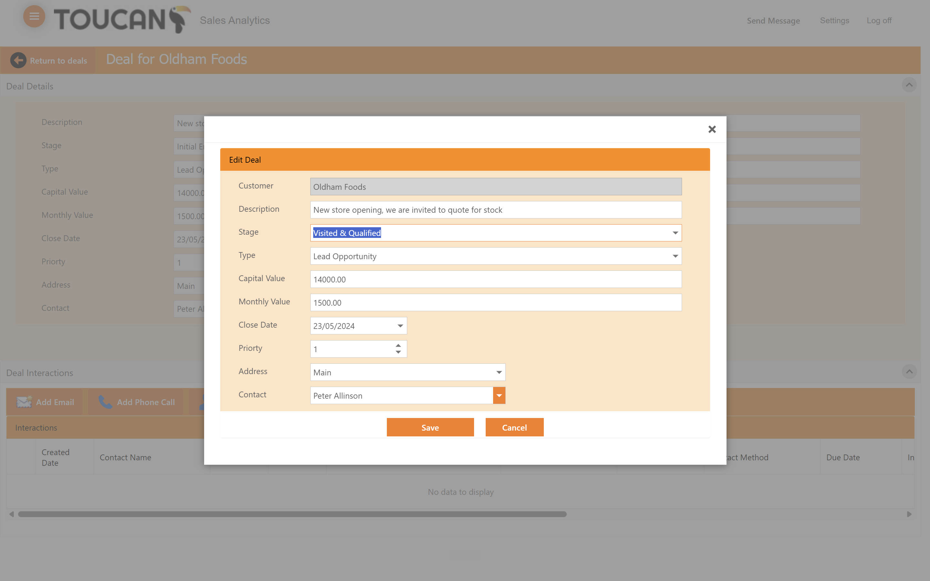Screen dimensions: 930x581
Task: Click the horizontal scrollbar thumb
Action: pos(292,514)
